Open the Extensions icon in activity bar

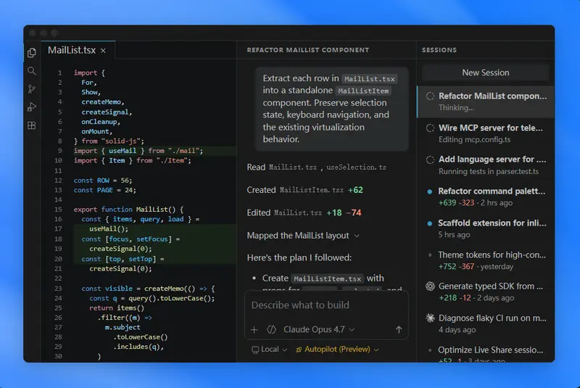tap(32, 125)
